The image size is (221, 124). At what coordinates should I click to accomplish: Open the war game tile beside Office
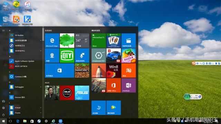(99, 85)
